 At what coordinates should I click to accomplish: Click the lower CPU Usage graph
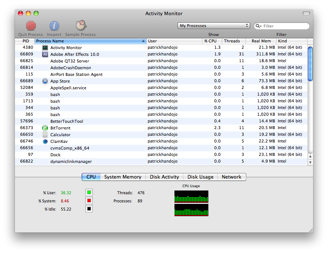click(x=192, y=210)
